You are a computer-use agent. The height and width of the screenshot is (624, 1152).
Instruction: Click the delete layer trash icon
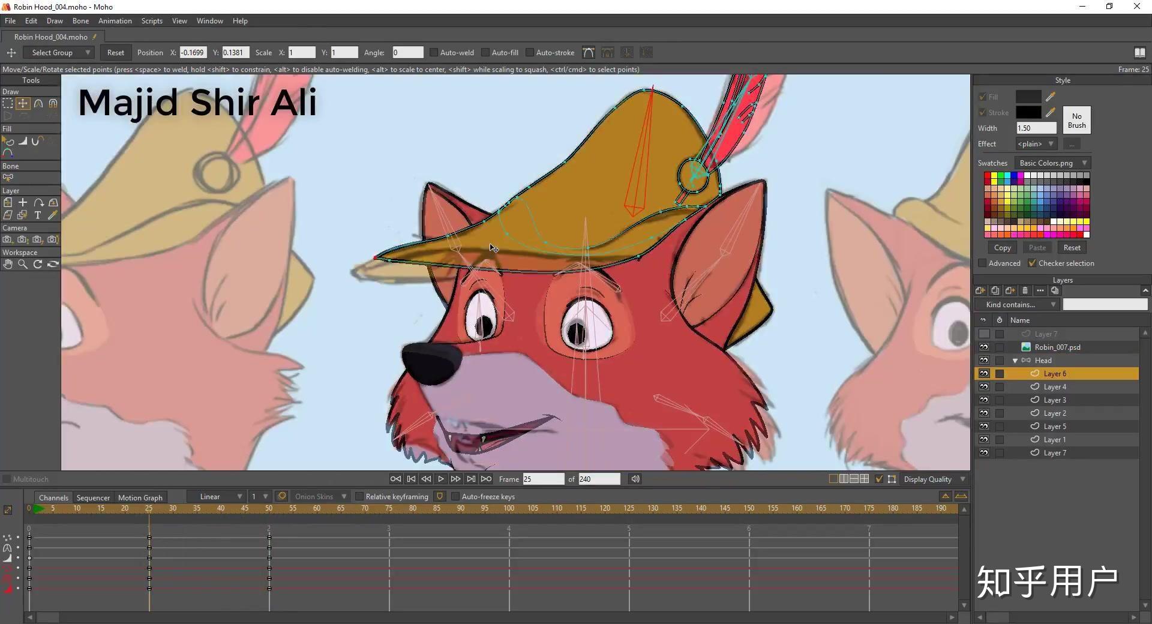1025,290
